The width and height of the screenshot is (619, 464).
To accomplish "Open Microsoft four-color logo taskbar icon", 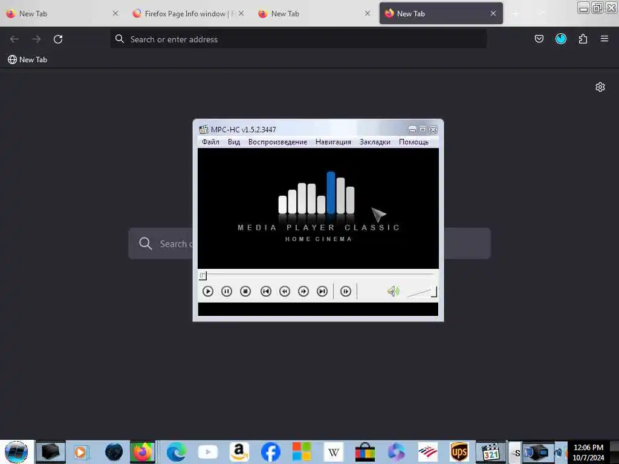I will point(302,452).
